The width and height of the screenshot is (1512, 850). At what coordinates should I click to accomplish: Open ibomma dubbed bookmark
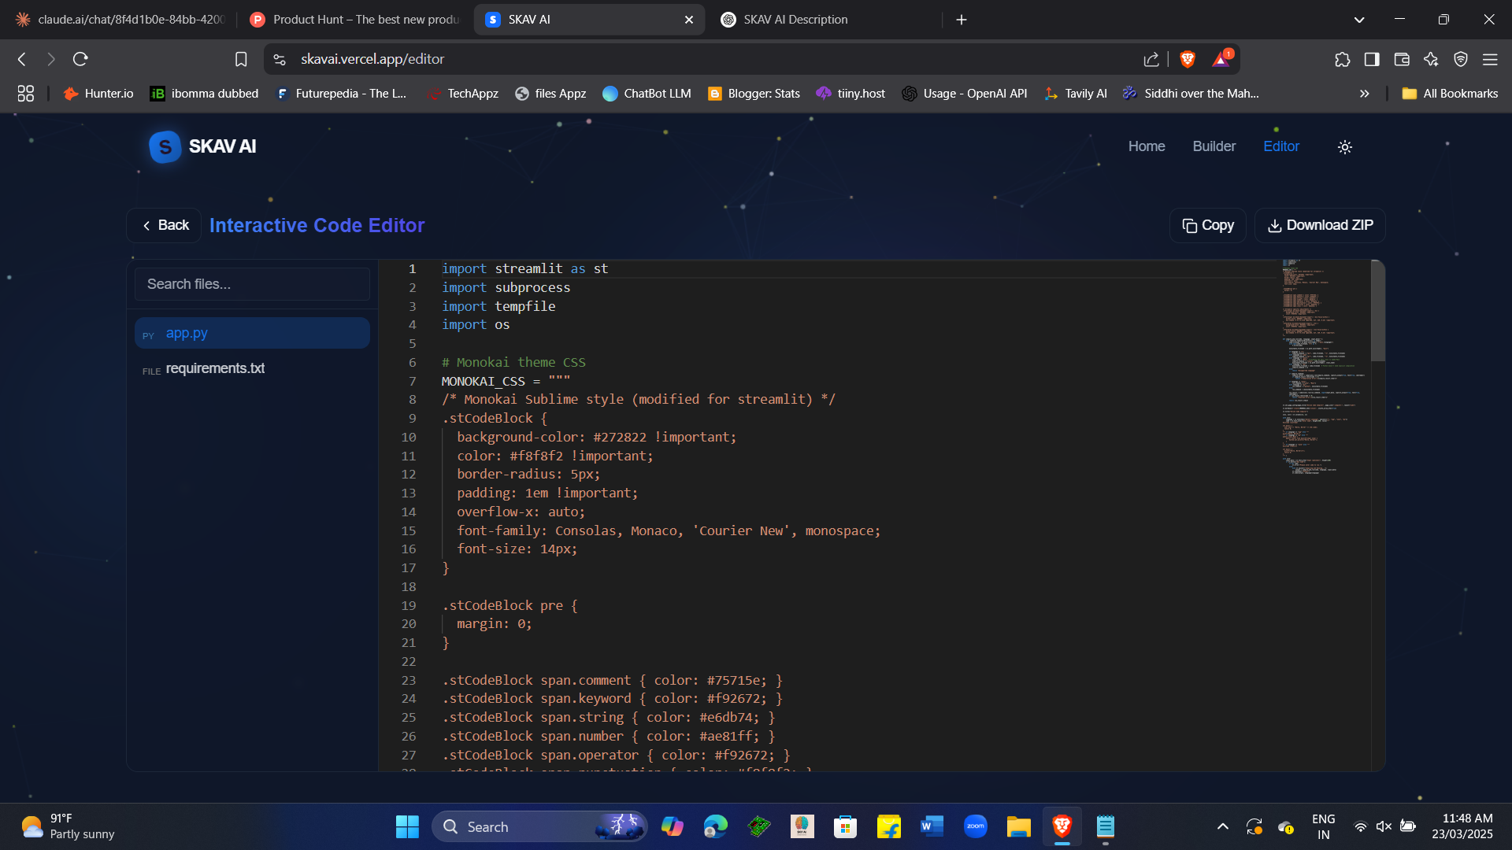205,94
